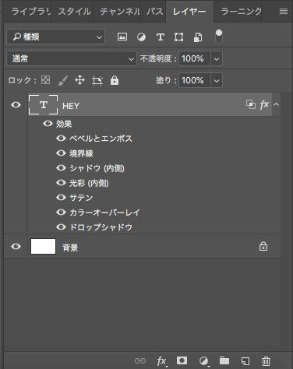
Task: Create a new group folder
Action: pos(224,360)
